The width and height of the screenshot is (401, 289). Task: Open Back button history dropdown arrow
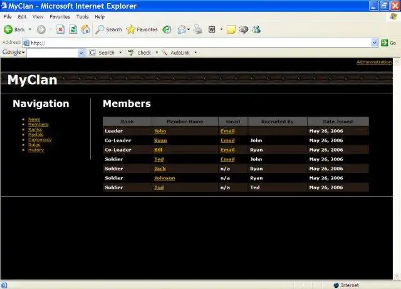pos(30,29)
